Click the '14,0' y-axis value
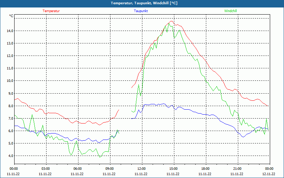The height and width of the screenshot is (178, 284). coord(10,31)
